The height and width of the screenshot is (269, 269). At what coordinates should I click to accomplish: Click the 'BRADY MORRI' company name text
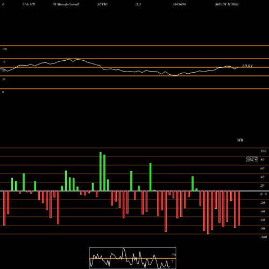click(x=226, y=4)
